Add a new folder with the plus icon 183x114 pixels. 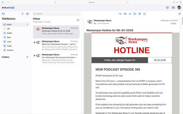[27, 57]
